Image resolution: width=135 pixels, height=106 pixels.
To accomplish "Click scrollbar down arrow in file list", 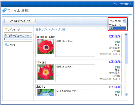I will 126,94.
